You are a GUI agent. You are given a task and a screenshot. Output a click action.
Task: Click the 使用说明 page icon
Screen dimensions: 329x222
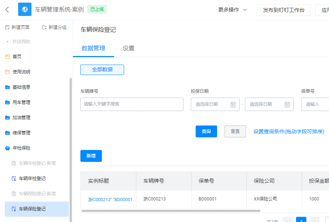(x=7, y=72)
